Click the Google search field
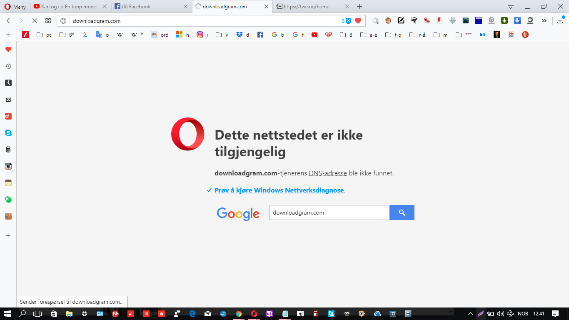This screenshot has width=569, height=320. (x=329, y=212)
